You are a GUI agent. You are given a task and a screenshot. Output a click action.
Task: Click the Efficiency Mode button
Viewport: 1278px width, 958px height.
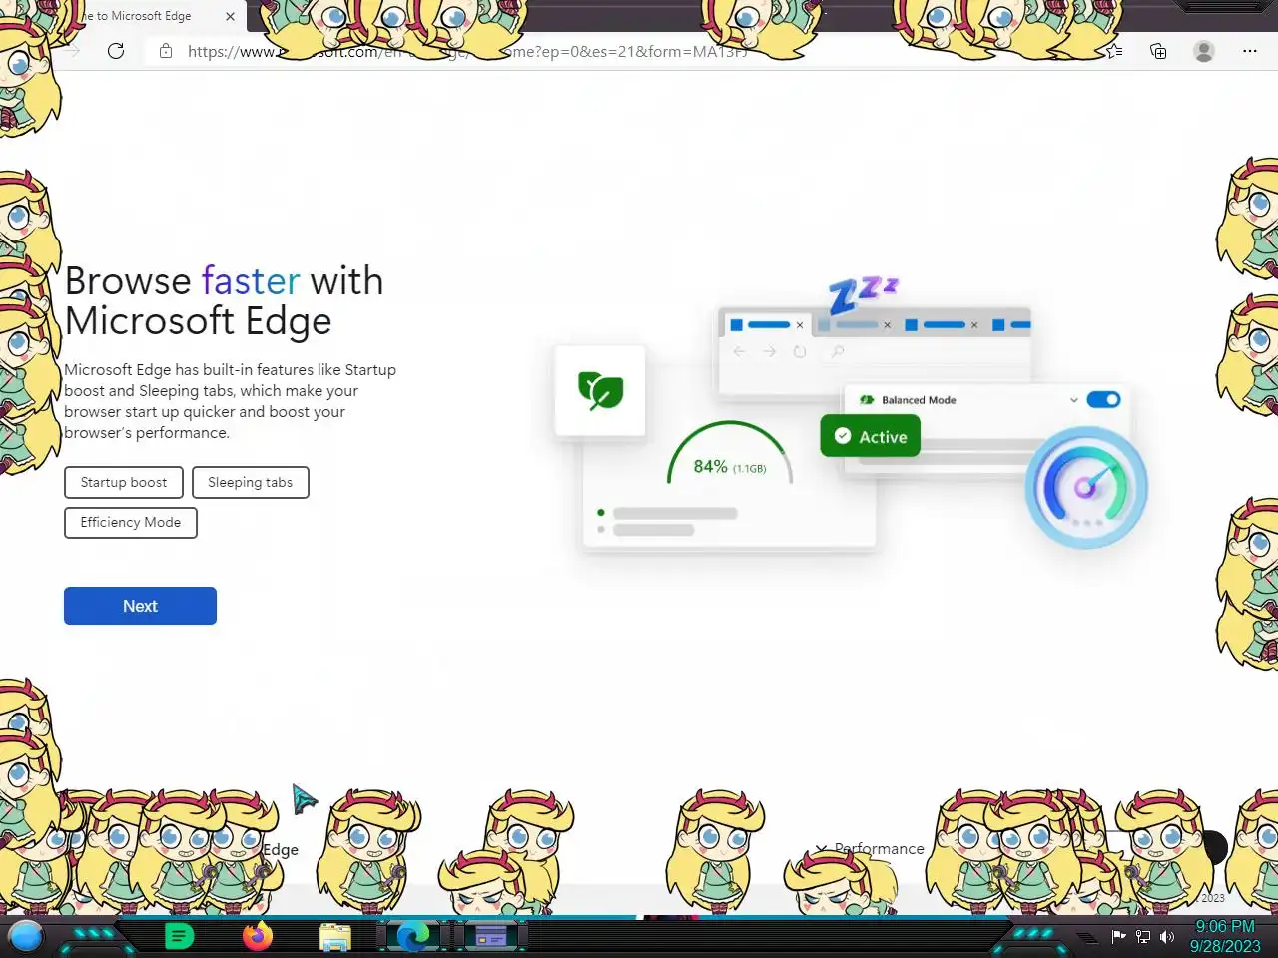(x=131, y=522)
